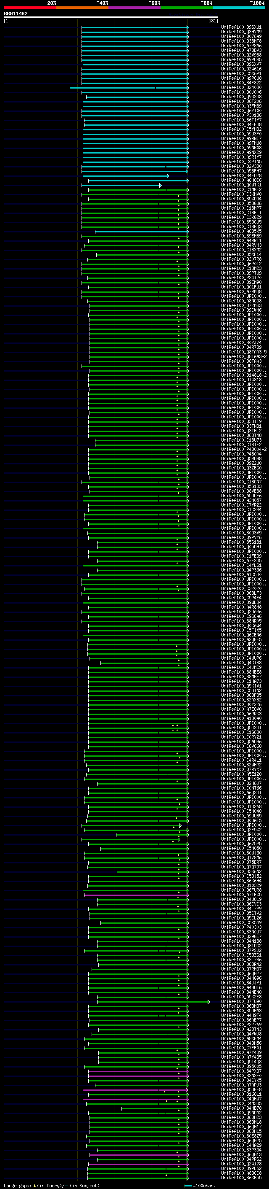This screenshot has height=1189, width=269.
Task: Select the purple alignment bar for UniRef100_A7TFX5
Action: 136,895
